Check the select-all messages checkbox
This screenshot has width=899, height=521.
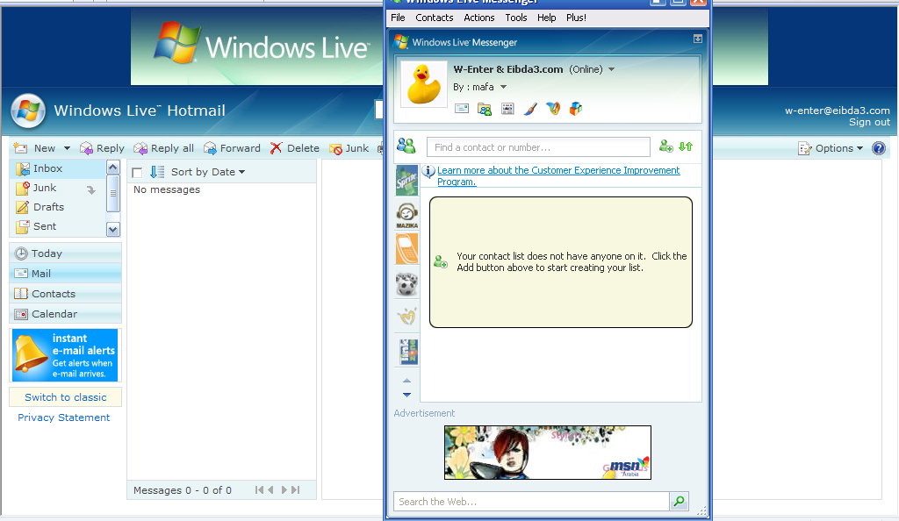[137, 172]
